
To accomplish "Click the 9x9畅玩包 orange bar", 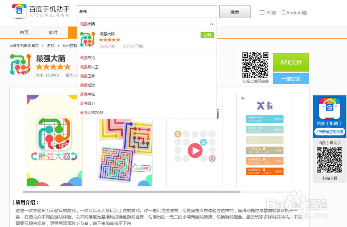I will pos(265,171).
